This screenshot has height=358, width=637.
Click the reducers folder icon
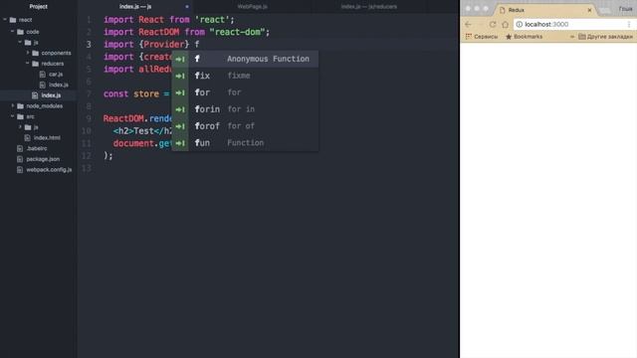pos(36,64)
